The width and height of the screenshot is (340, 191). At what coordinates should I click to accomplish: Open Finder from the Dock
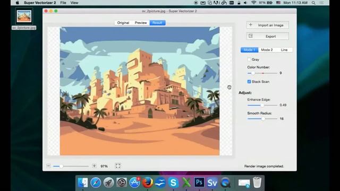click(x=83, y=183)
